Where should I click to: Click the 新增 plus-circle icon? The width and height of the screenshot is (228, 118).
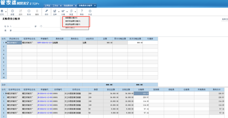click(x=12, y=11)
